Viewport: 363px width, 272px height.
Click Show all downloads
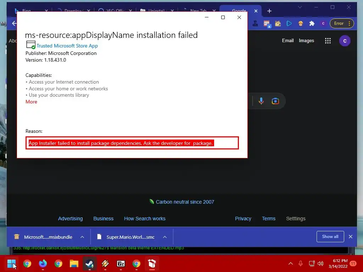point(330,236)
